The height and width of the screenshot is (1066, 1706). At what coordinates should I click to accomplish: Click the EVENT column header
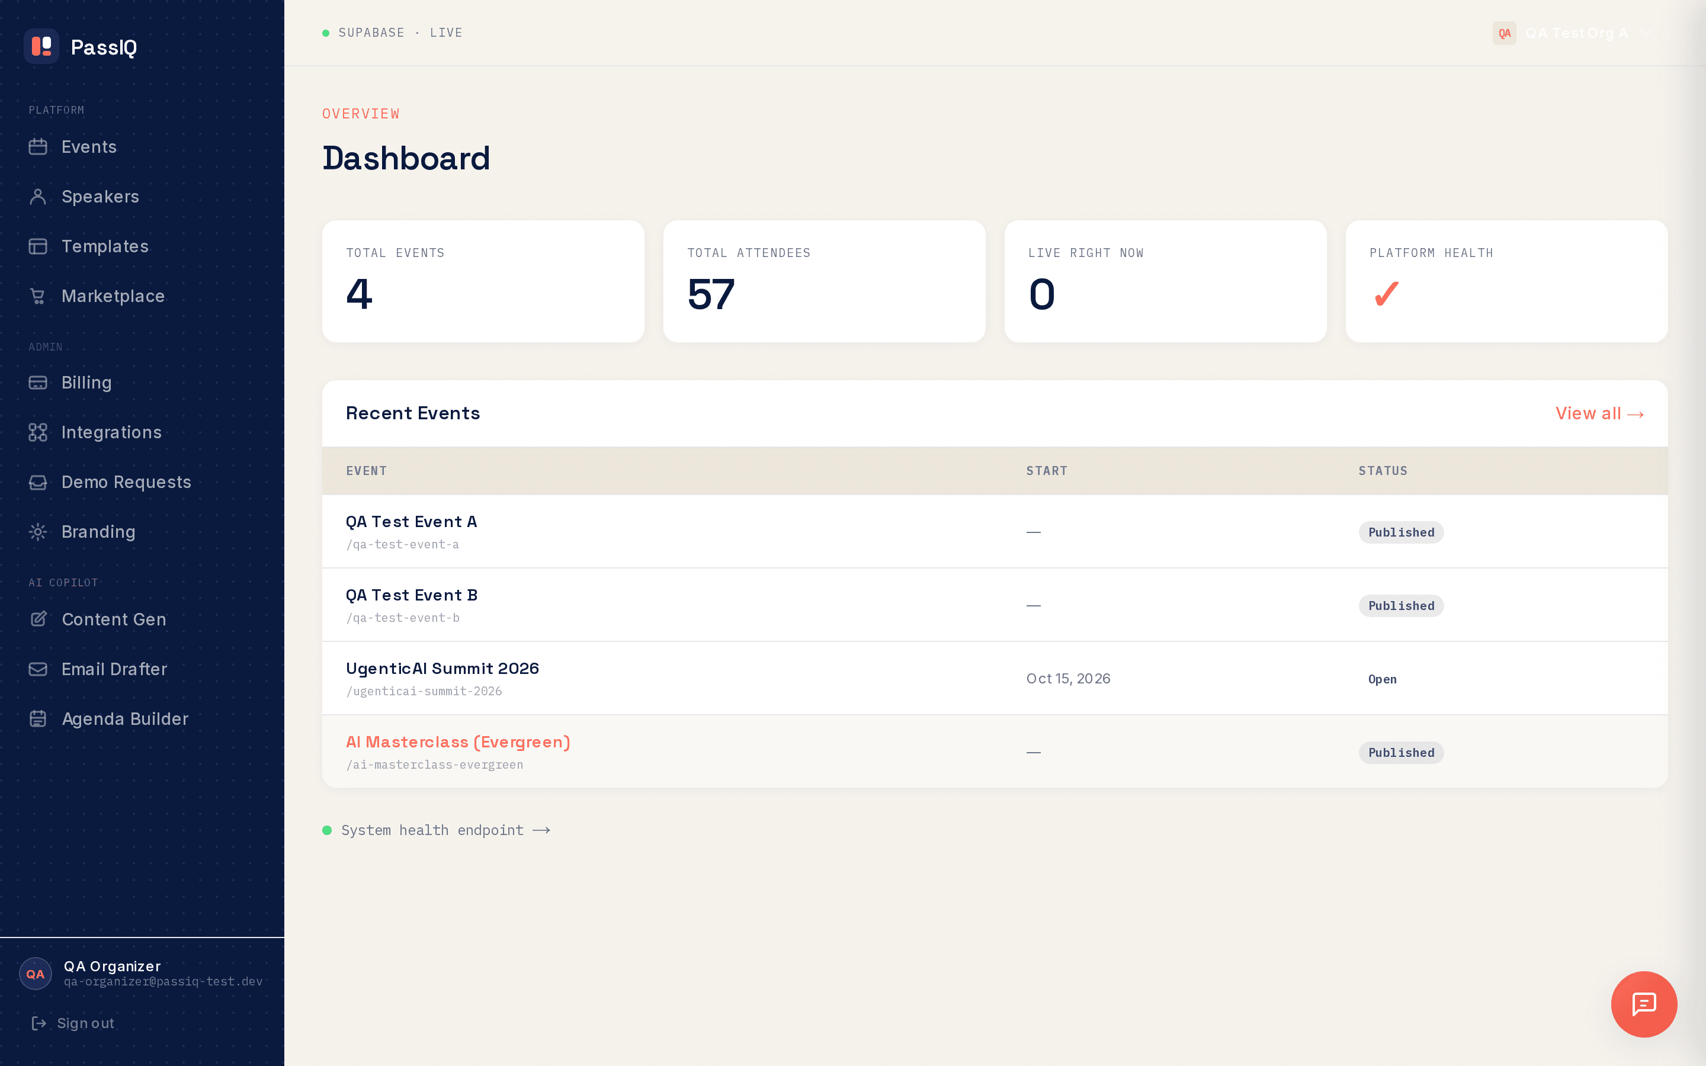click(x=366, y=470)
